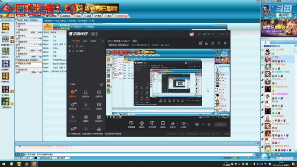Add 摄像头 camera source
This screenshot has height=167, width=297.
pos(142,125)
